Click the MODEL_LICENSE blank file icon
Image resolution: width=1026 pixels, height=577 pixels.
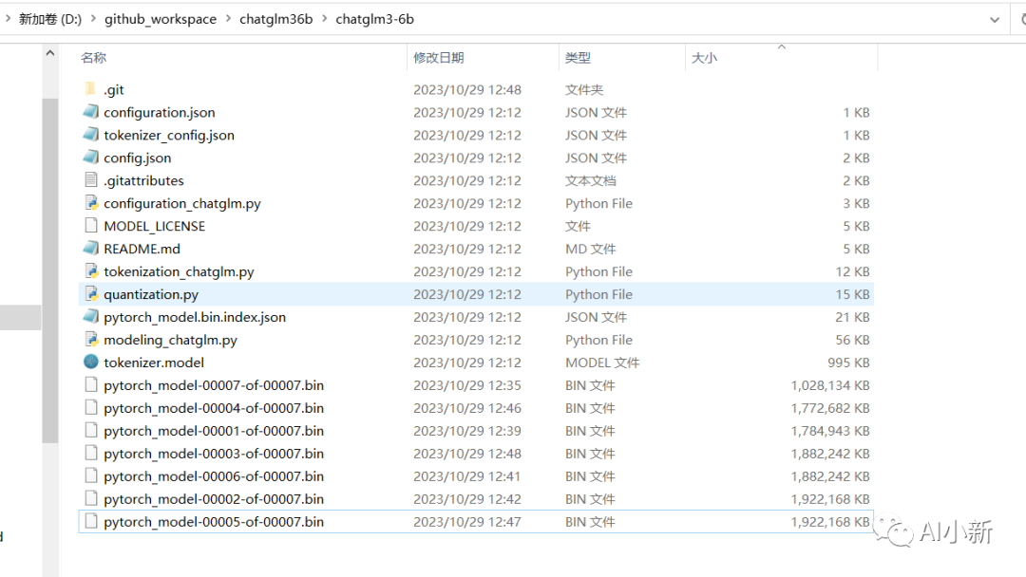click(x=91, y=226)
